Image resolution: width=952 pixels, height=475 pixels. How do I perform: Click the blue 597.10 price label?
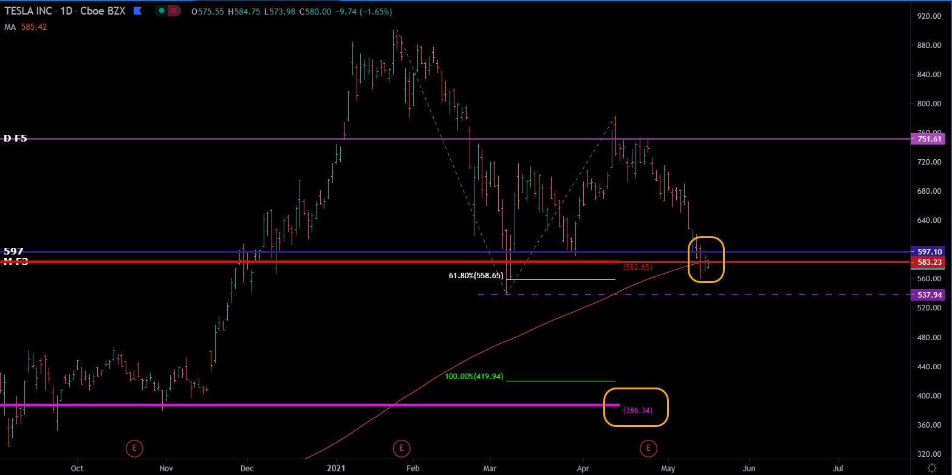tap(928, 251)
